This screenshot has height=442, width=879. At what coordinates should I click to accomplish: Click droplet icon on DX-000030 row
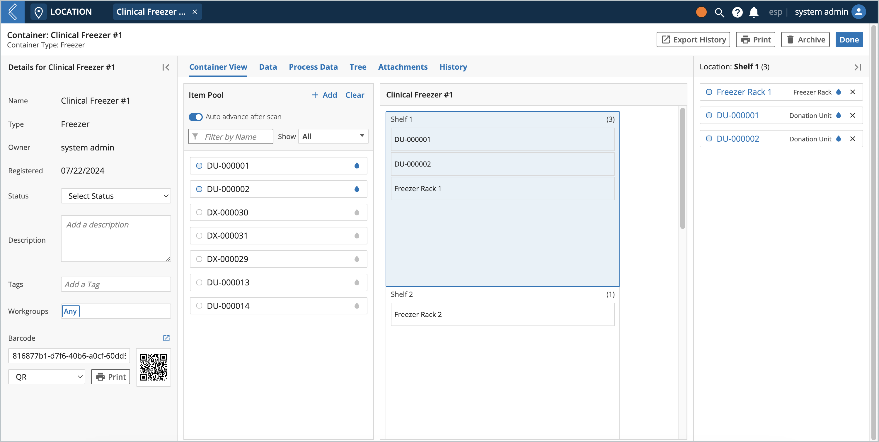coord(357,212)
